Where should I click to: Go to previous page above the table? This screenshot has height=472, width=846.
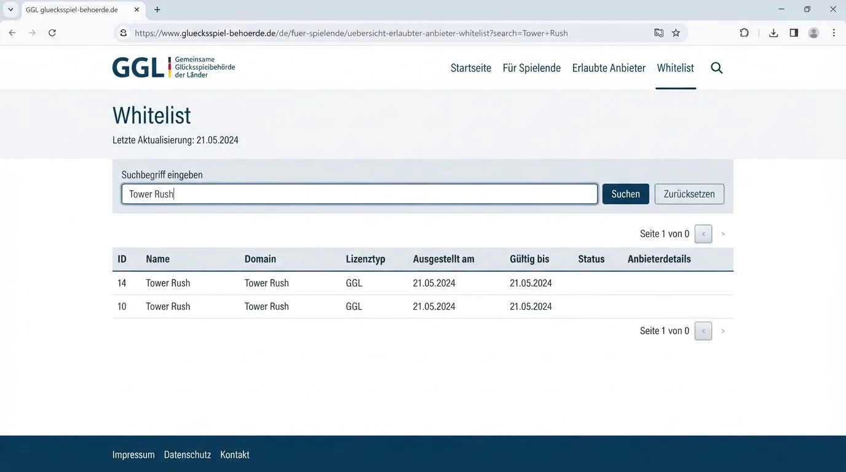click(703, 234)
